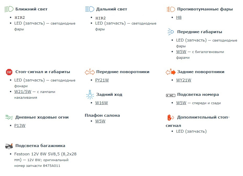
Task: Open the H8 bulb link
Action: point(179,17)
